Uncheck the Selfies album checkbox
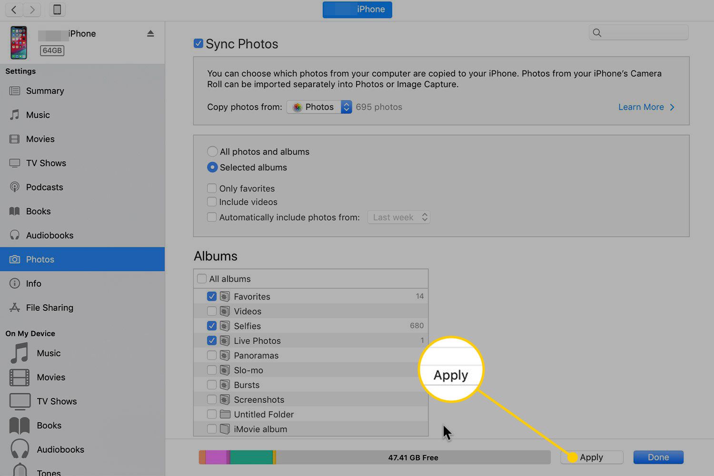The image size is (714, 476). [x=212, y=326]
